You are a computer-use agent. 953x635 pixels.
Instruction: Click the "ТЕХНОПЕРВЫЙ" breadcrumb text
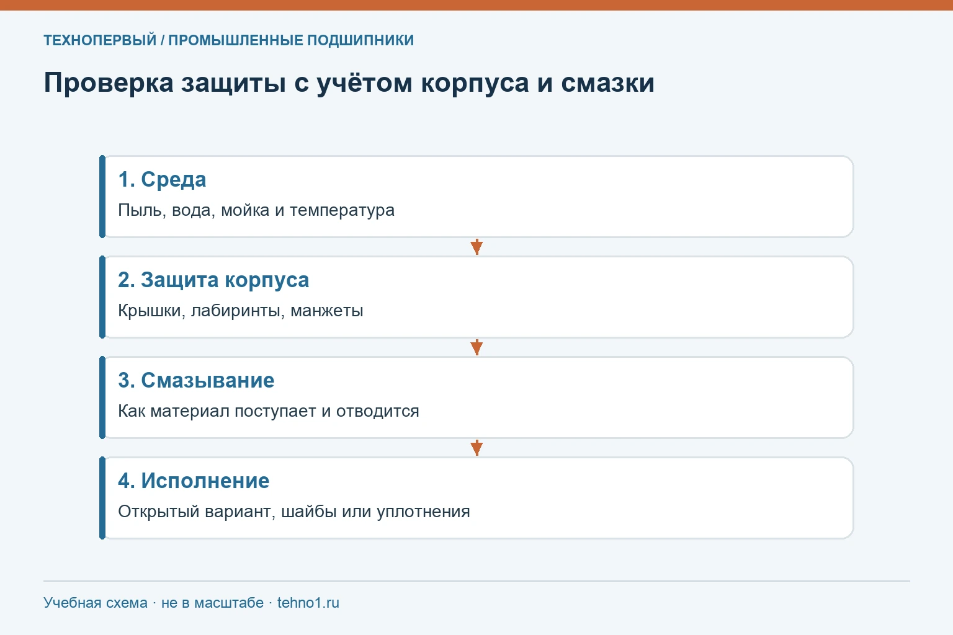coord(100,40)
